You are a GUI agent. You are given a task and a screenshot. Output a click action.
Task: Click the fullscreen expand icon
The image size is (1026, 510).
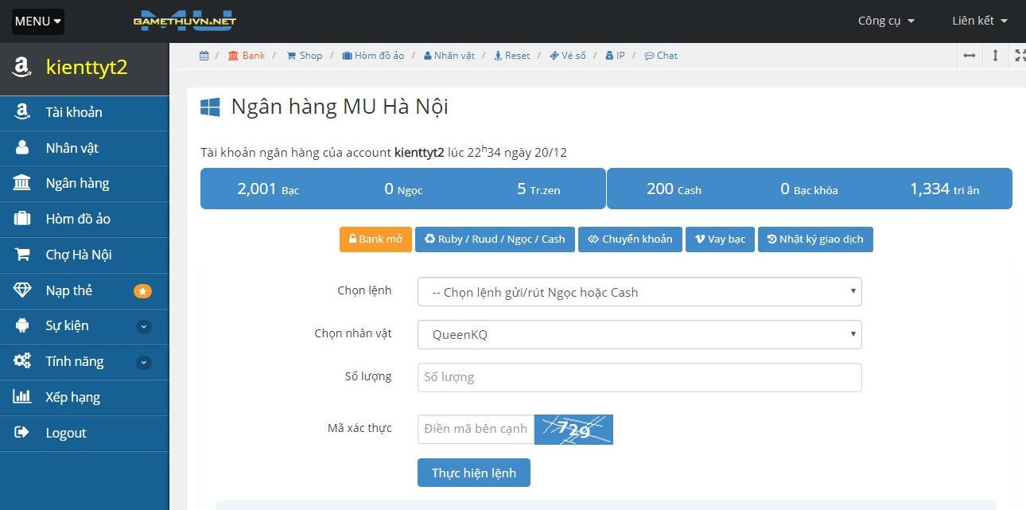coord(1020,56)
